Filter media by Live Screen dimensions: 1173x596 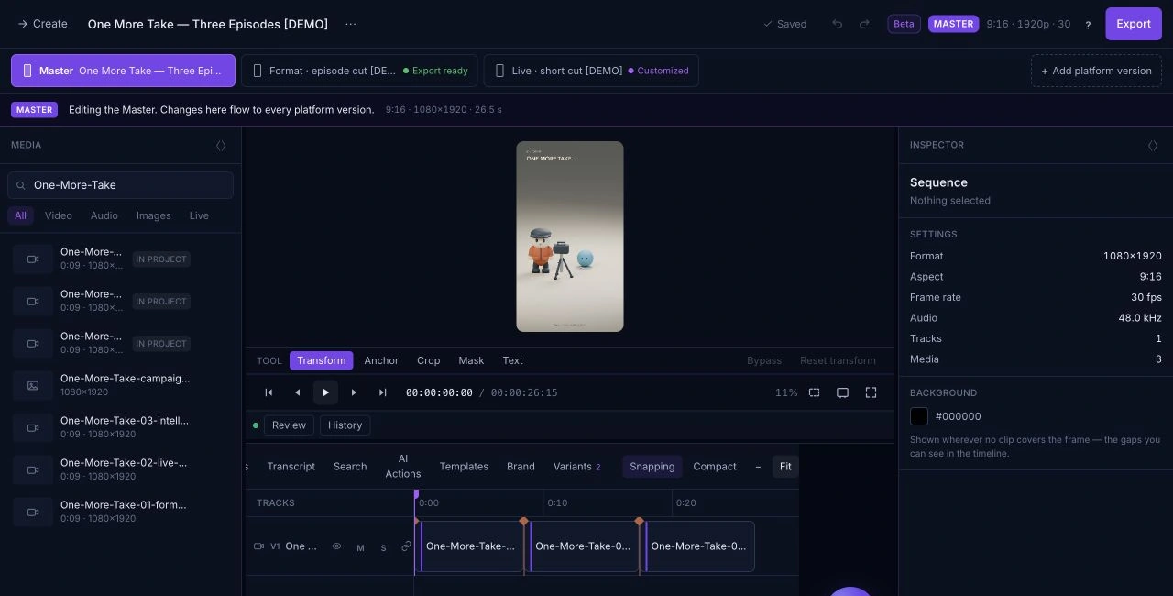pos(199,215)
